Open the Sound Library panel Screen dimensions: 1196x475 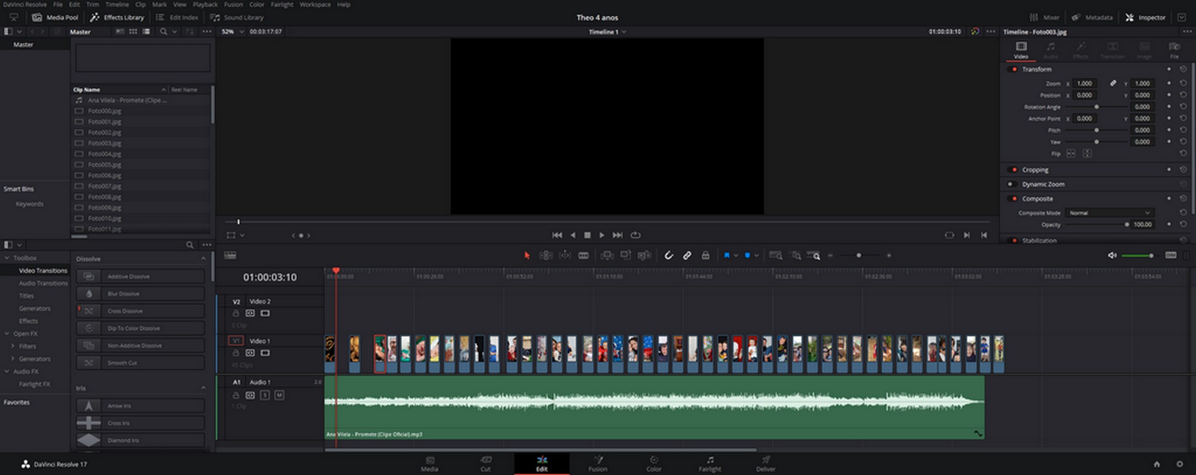237,18
